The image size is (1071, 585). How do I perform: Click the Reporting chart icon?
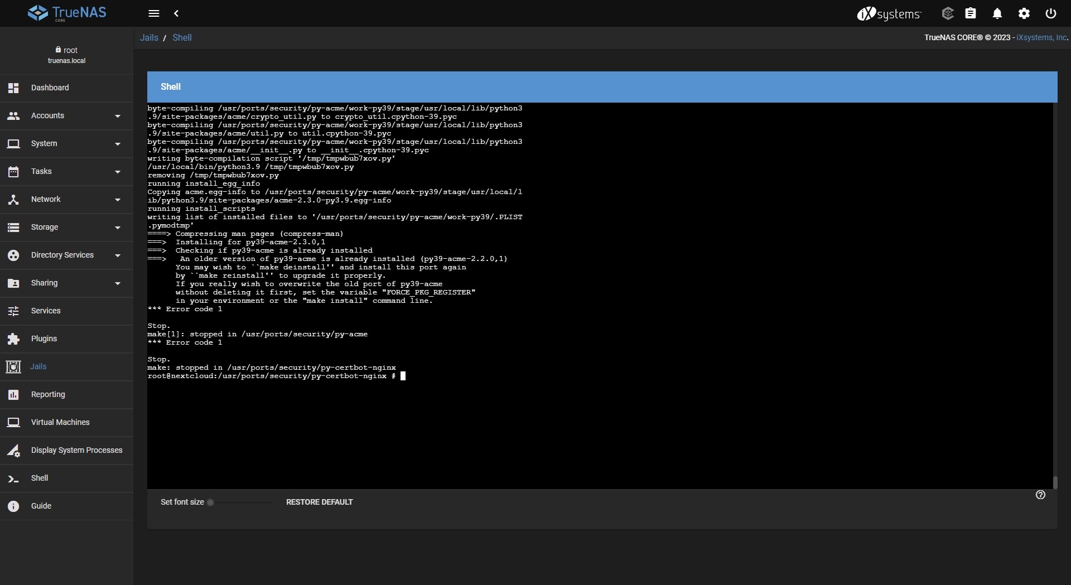pyautogui.click(x=13, y=395)
